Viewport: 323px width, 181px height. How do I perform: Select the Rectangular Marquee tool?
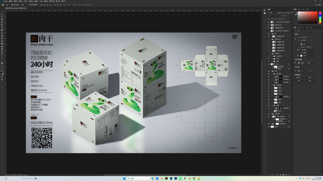[2, 14]
